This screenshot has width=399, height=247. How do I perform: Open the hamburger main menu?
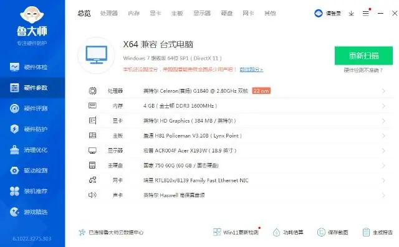tap(366, 13)
